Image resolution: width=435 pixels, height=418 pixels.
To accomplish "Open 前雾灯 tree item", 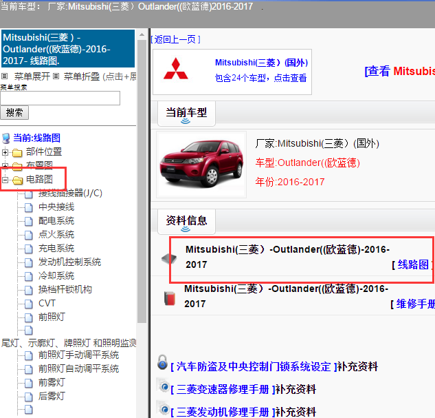I will point(52,383).
